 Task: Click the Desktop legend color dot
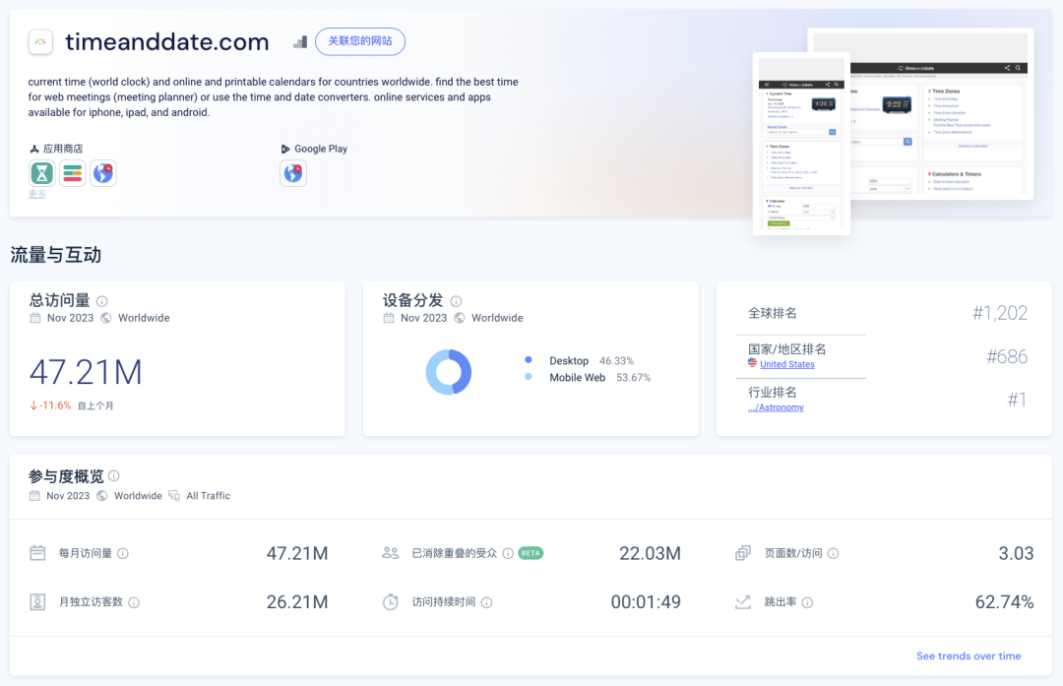pyautogui.click(x=529, y=360)
